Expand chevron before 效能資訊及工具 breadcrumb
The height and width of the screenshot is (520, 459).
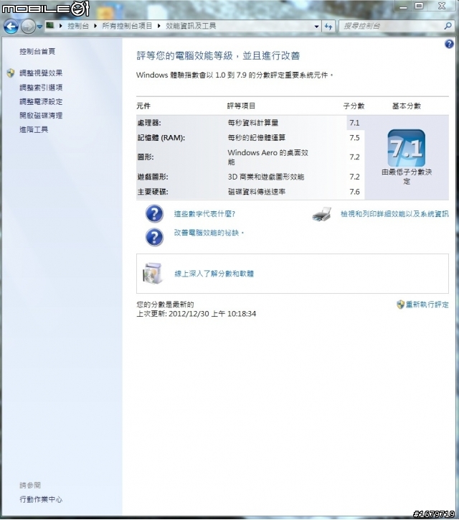[x=159, y=26]
